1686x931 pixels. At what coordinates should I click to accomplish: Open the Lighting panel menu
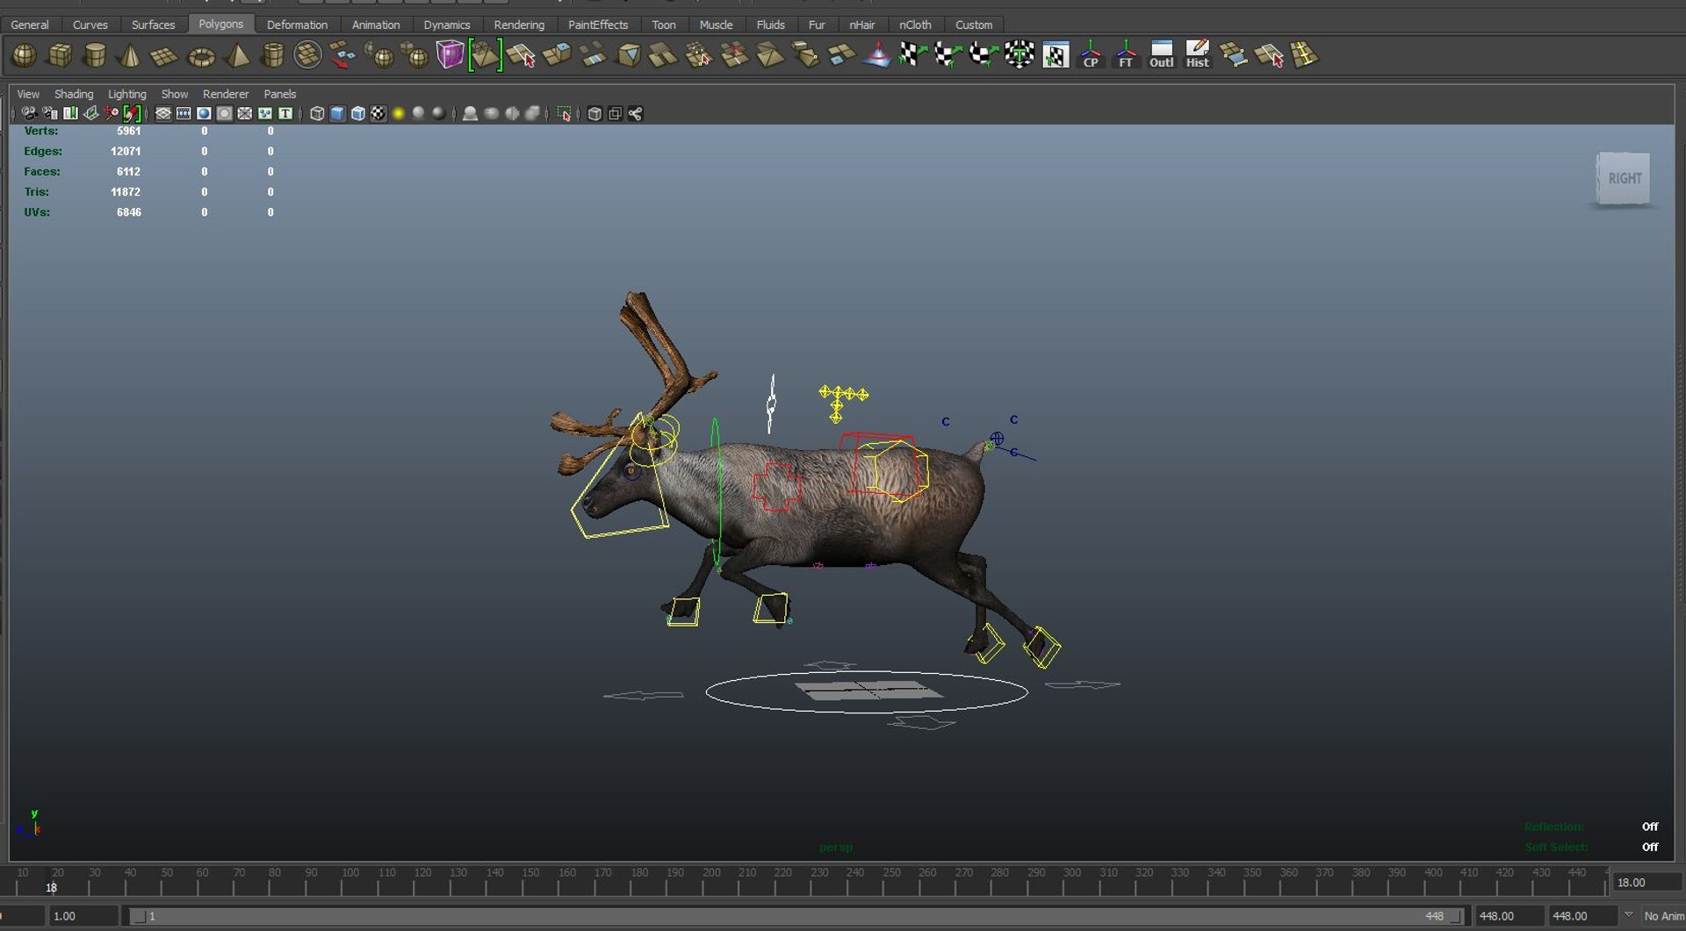coord(127,94)
